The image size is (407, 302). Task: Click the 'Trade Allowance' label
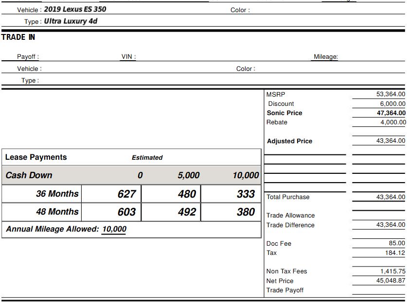click(x=290, y=216)
